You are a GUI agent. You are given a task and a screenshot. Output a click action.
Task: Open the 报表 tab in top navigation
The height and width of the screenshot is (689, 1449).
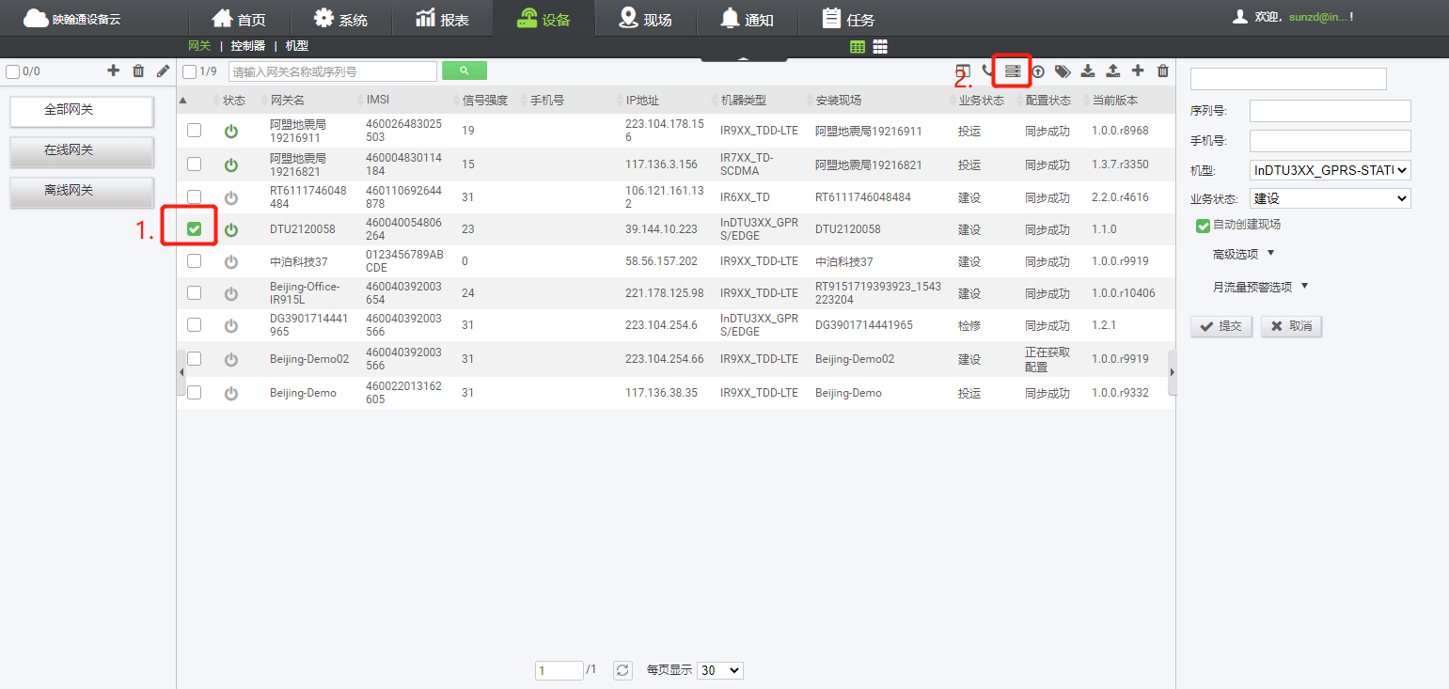[x=442, y=19]
